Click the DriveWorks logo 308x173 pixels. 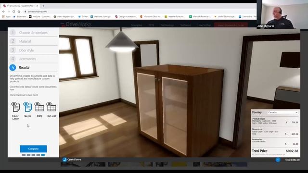point(76,25)
